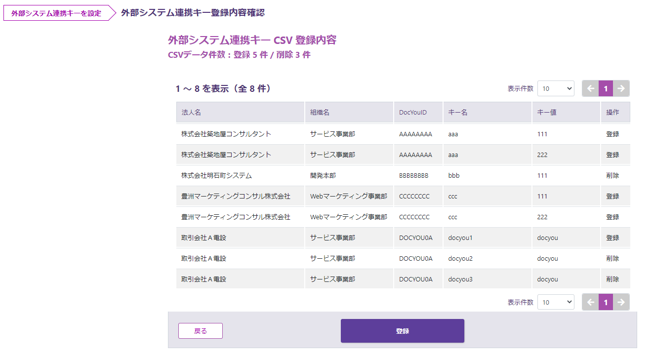Click the キー名 column header
The width and height of the screenshot is (652, 357).
(x=457, y=112)
